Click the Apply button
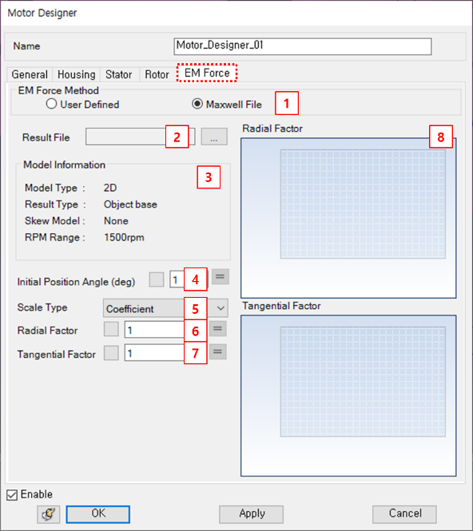Viewport: 473px width, 531px height. 251,514
